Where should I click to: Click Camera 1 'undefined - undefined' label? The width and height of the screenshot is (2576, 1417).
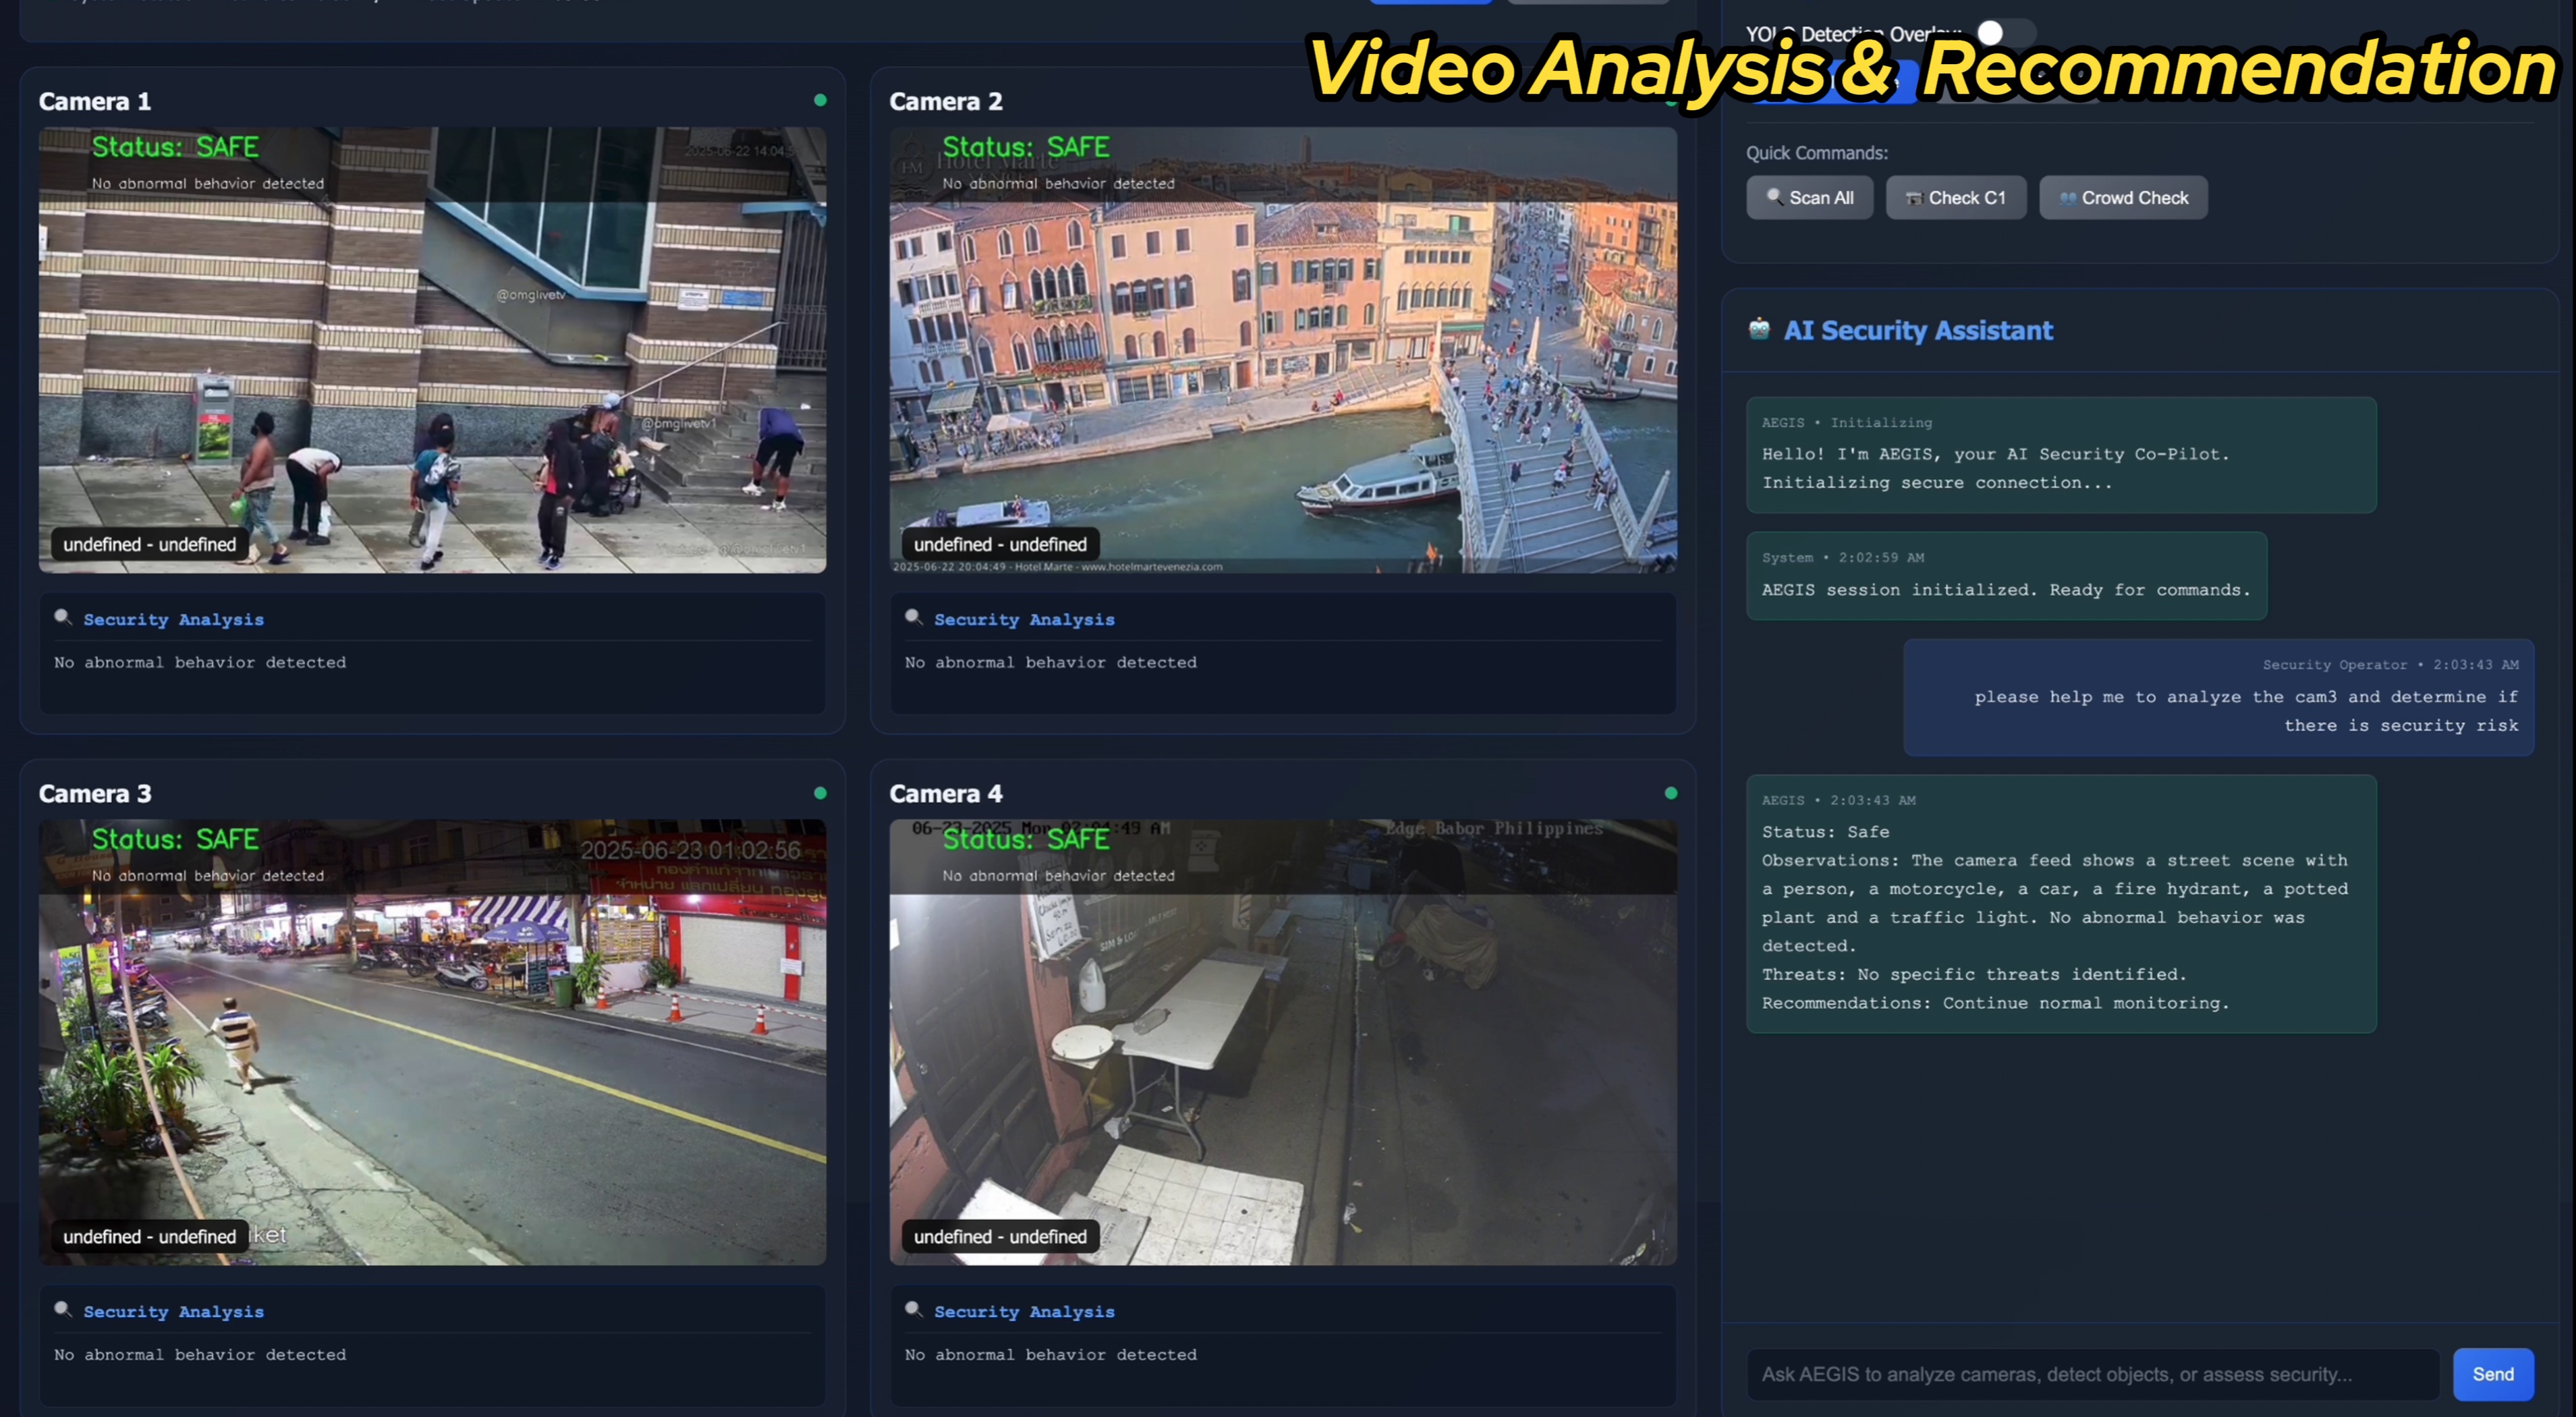pos(150,544)
